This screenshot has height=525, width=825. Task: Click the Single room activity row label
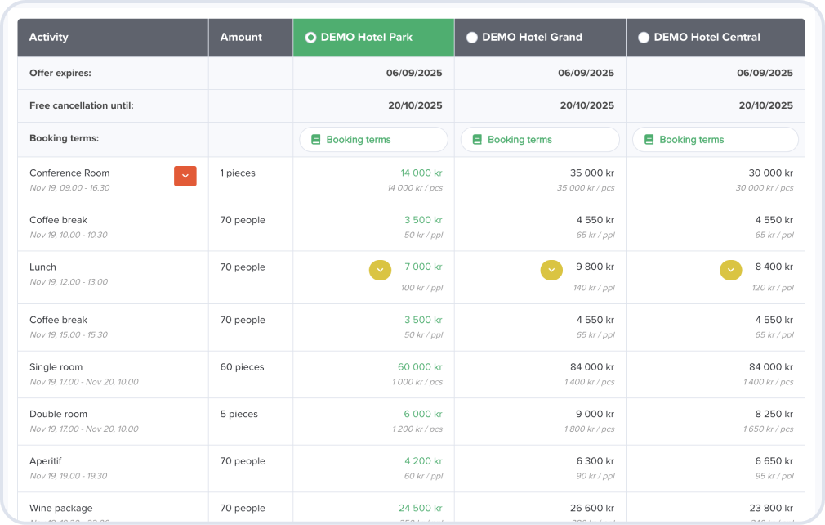coord(56,367)
